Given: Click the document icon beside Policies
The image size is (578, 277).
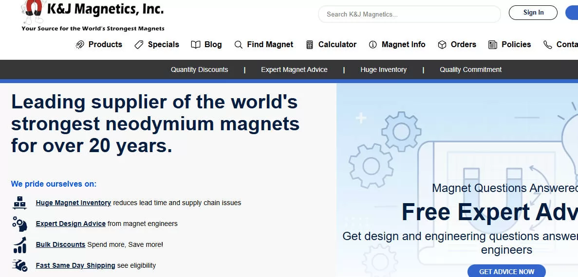Looking at the screenshot, I should [493, 45].
